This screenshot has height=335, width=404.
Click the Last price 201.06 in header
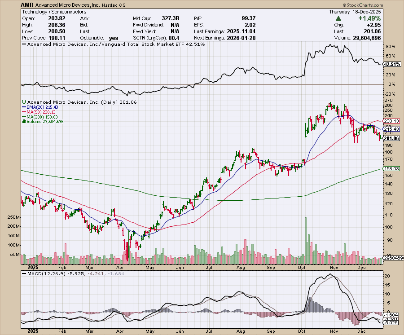coord(373,31)
